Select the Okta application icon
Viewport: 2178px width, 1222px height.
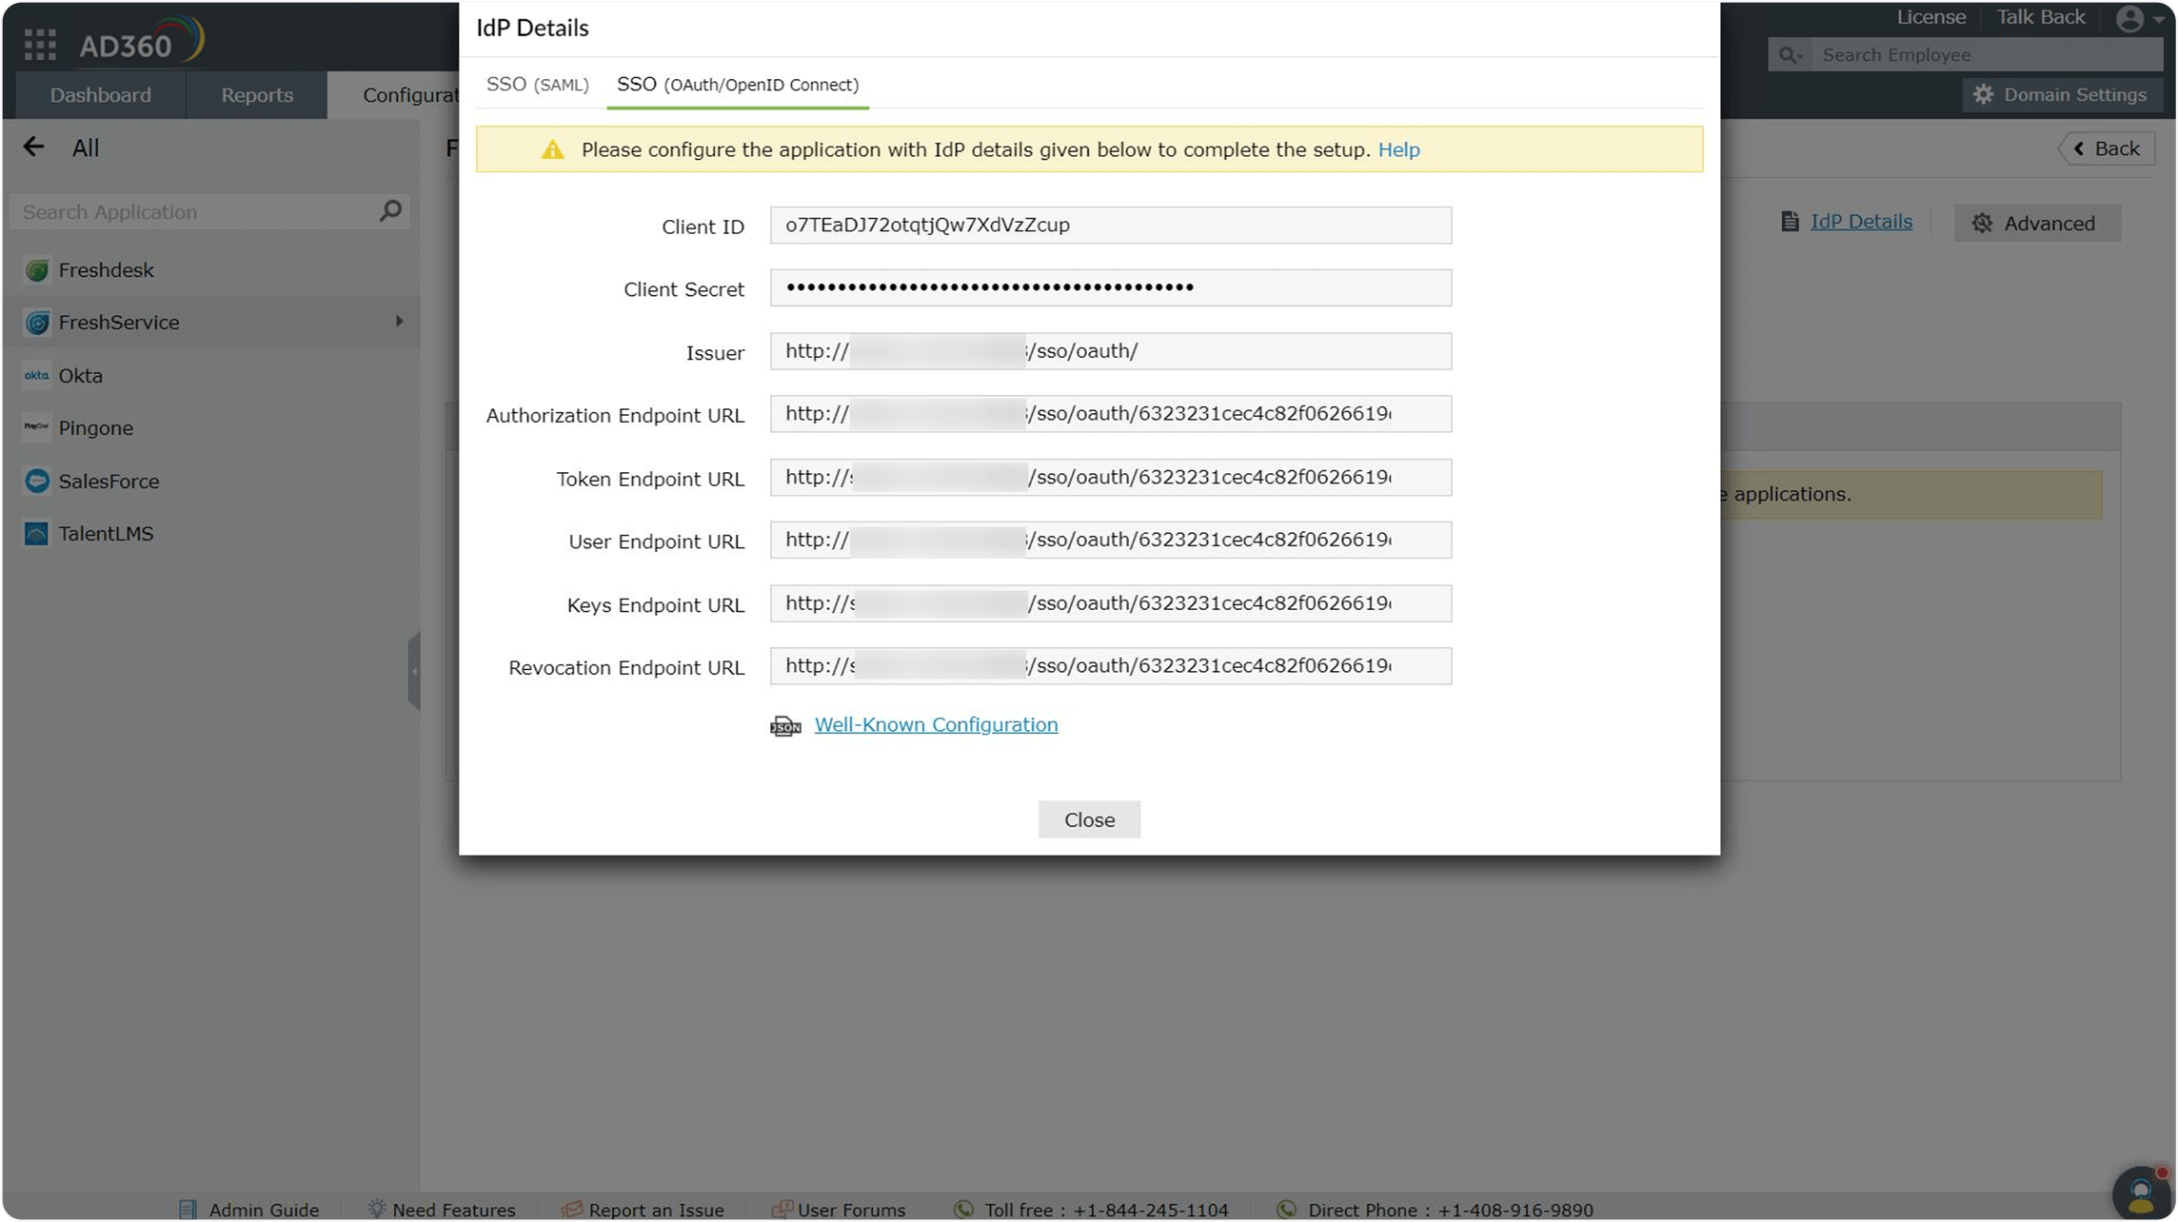[37, 375]
